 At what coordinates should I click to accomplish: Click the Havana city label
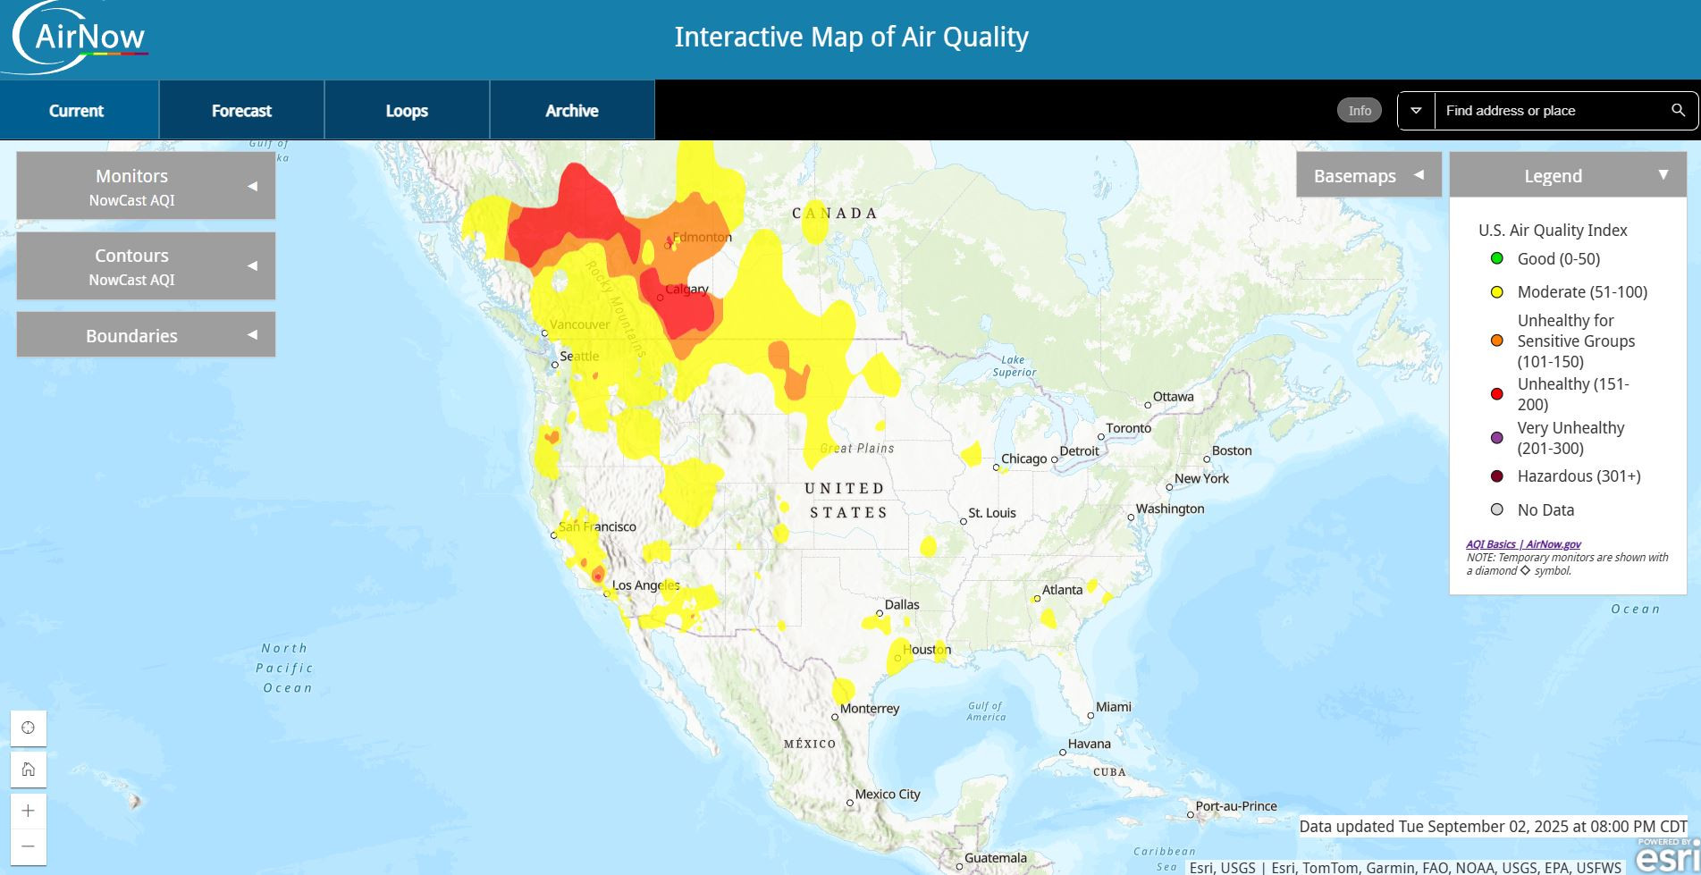[x=1090, y=744]
